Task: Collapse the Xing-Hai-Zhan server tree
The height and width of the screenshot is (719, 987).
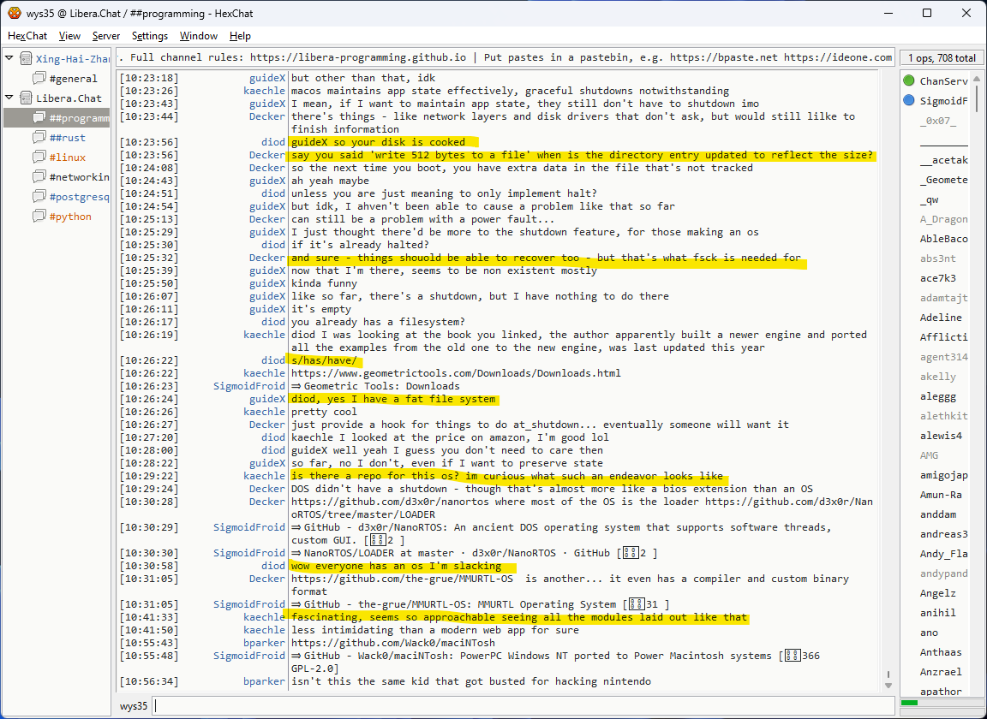Action: click(9, 58)
